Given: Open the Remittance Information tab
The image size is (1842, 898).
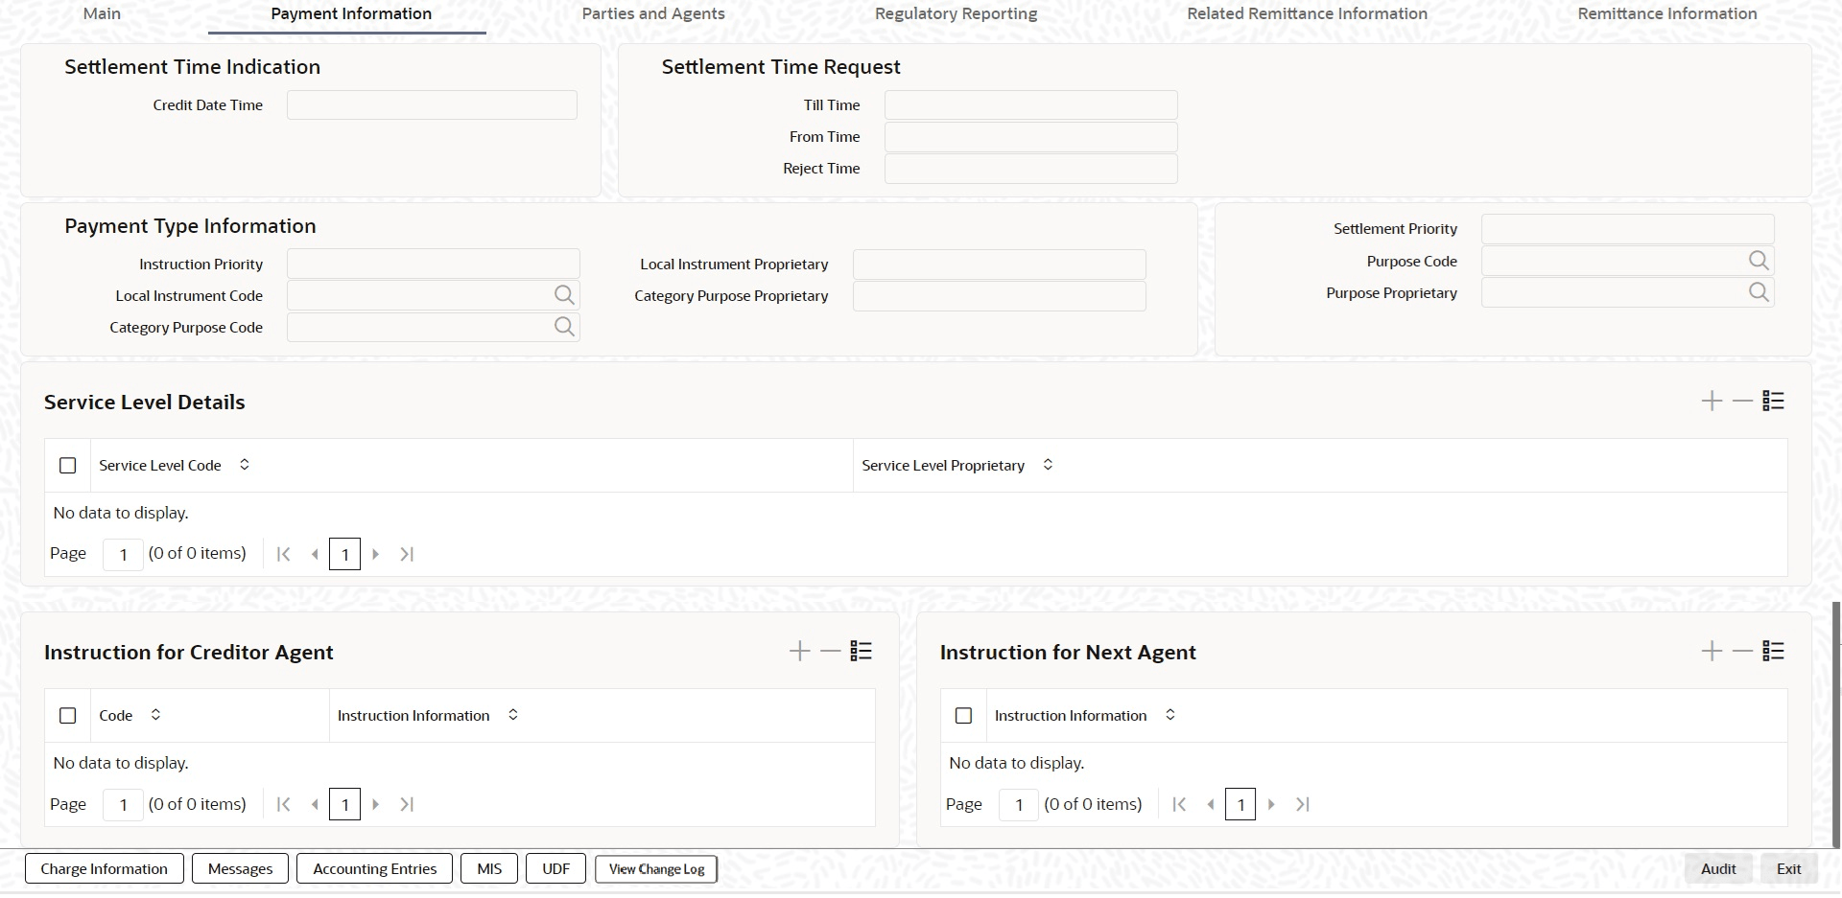Looking at the screenshot, I should (1667, 13).
